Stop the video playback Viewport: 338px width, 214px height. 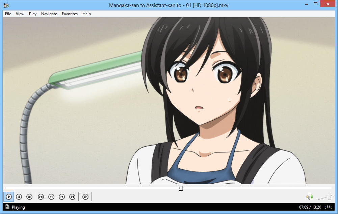click(x=29, y=197)
